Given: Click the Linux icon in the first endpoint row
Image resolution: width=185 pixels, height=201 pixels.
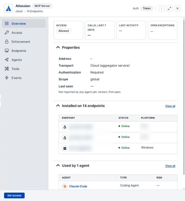Looking at the screenshot, I should [65, 127].
